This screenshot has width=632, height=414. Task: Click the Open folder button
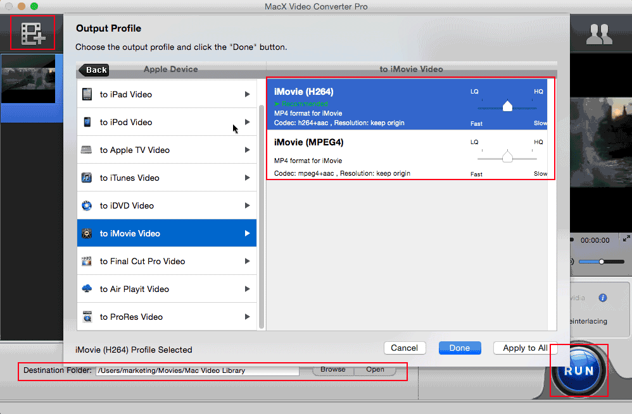point(375,370)
